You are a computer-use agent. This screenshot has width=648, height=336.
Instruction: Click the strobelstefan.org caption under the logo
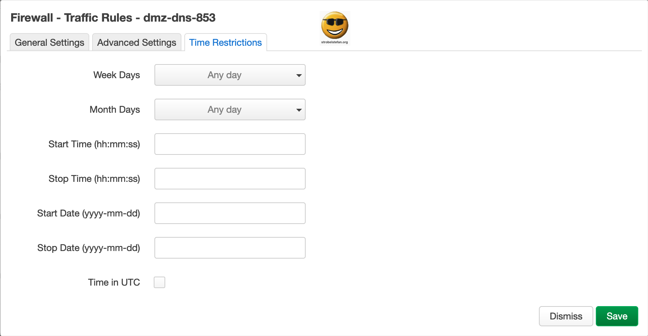(x=334, y=42)
